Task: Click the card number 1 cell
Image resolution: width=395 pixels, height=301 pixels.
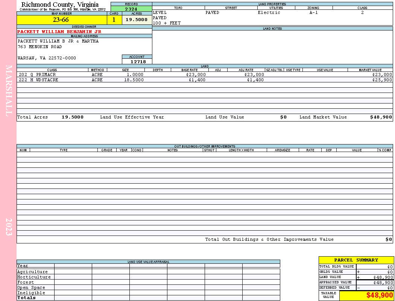Action: [114, 20]
